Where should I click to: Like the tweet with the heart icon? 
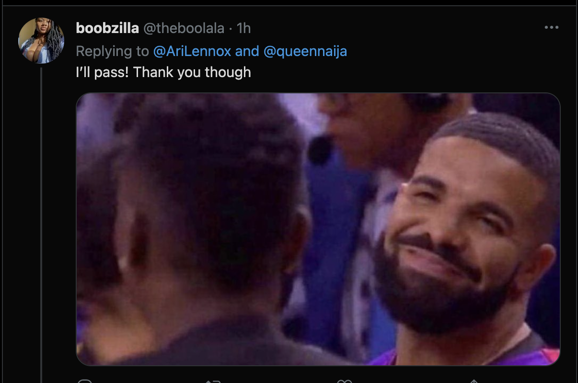344,381
